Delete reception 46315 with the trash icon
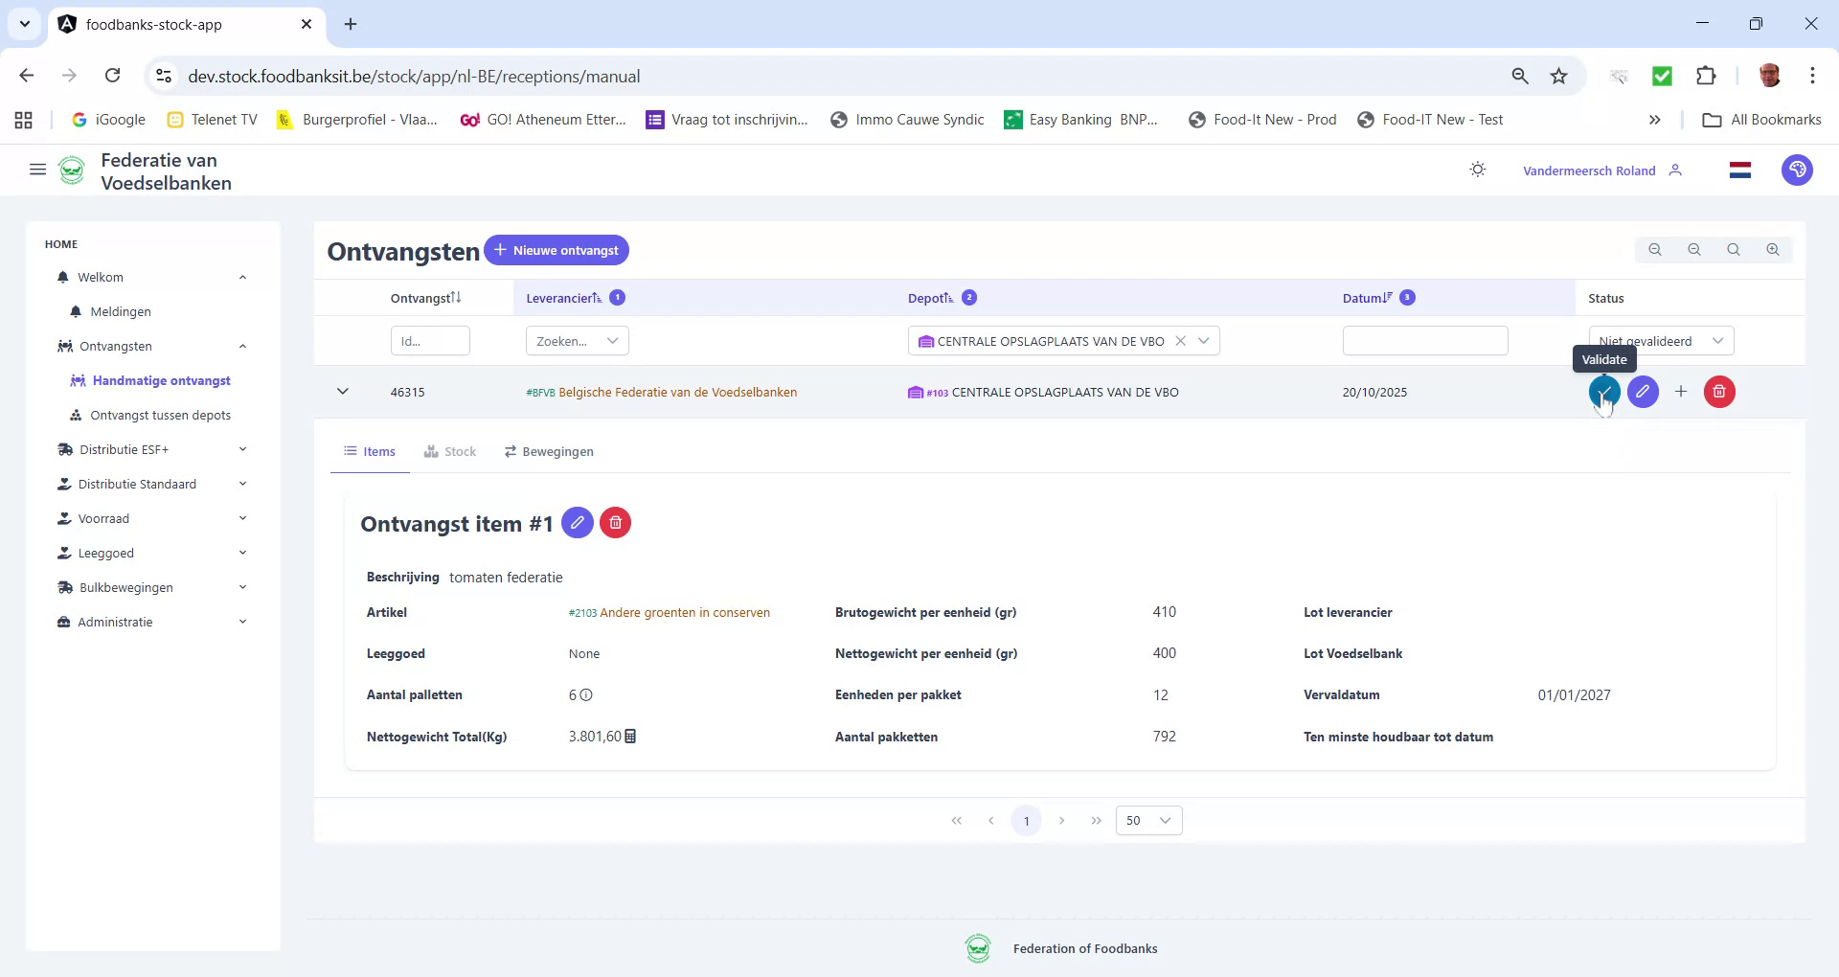This screenshot has width=1839, height=977. tap(1718, 392)
